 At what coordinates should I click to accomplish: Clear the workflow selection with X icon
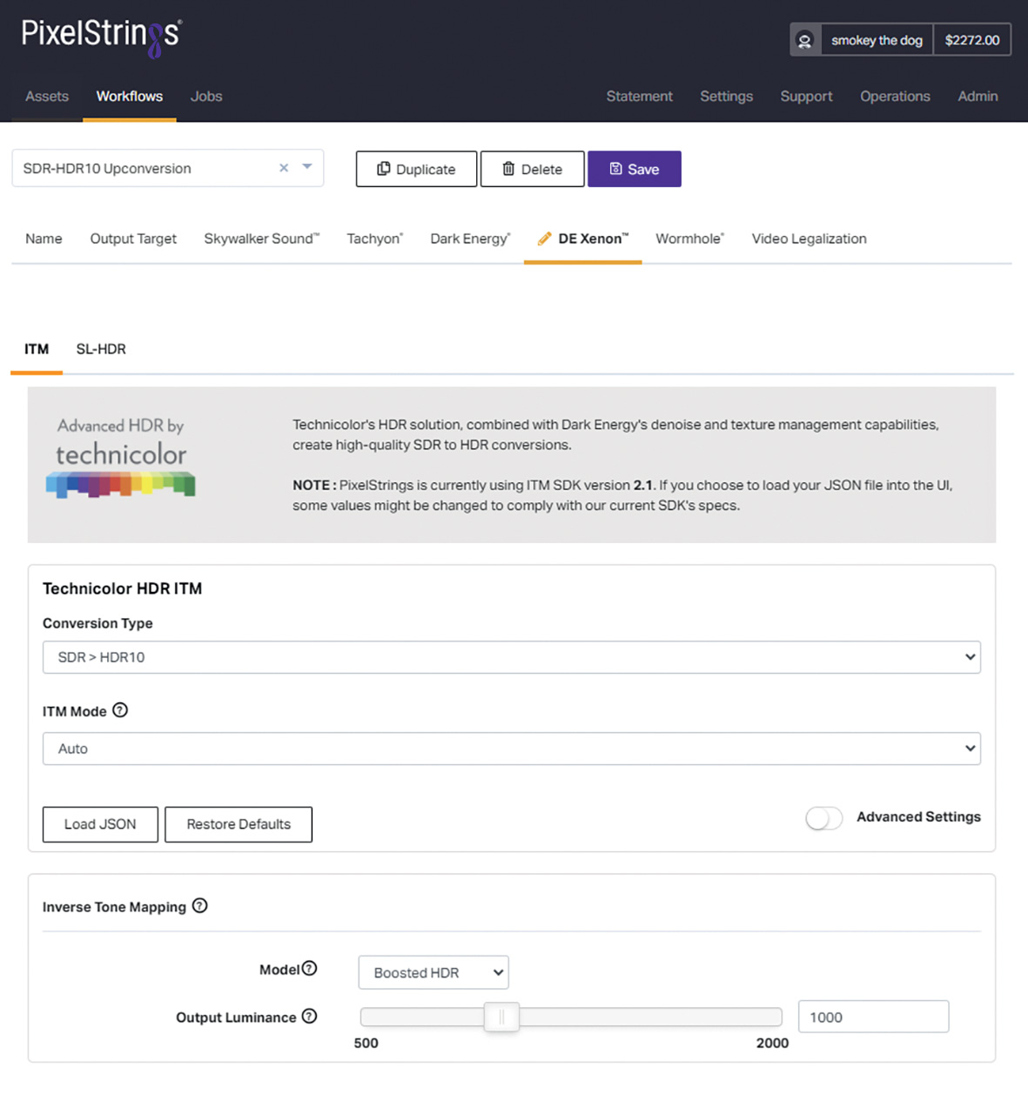click(284, 168)
